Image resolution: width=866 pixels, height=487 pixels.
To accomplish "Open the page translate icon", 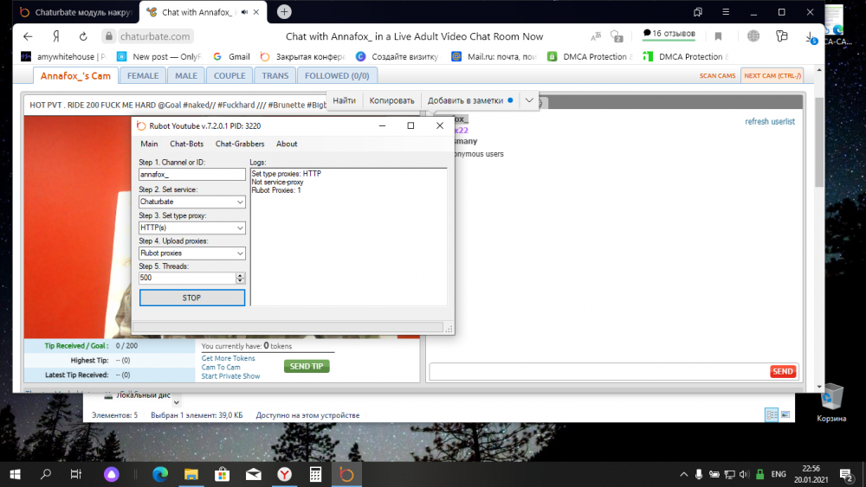I will coord(596,36).
